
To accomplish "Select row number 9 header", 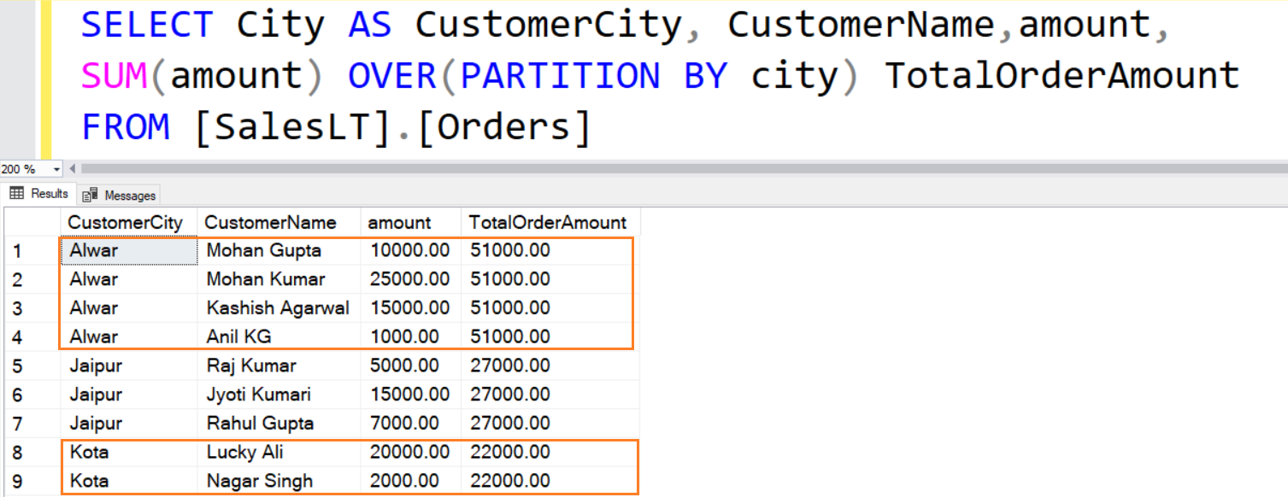I will (x=31, y=481).
